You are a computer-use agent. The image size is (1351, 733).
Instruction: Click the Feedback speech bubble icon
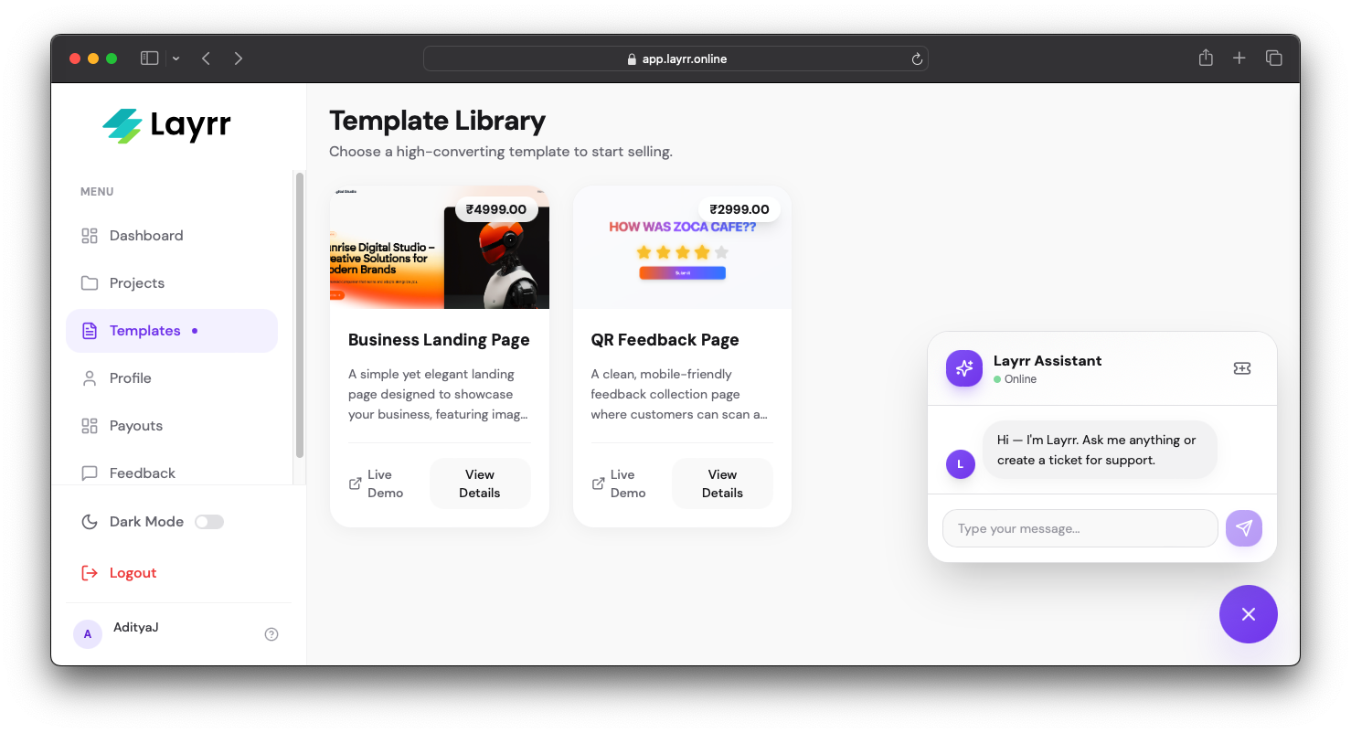click(89, 473)
